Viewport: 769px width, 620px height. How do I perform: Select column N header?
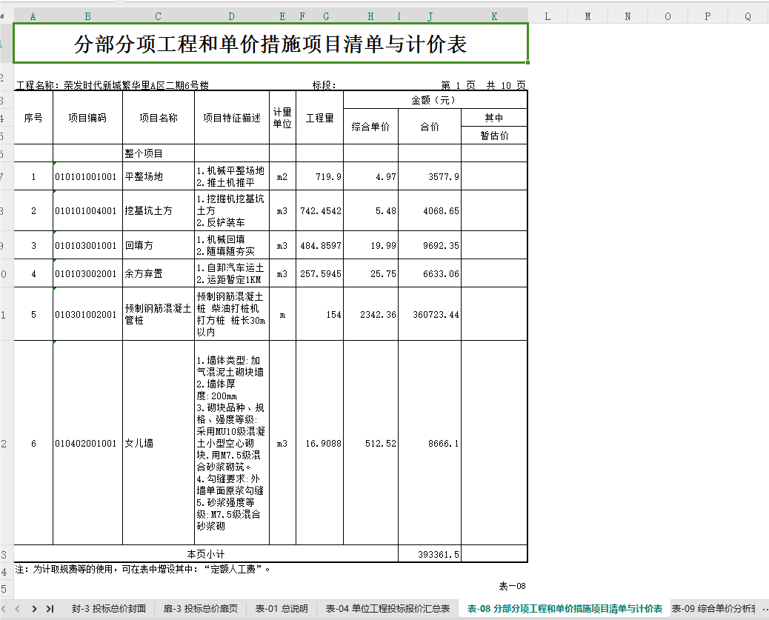coord(627,17)
